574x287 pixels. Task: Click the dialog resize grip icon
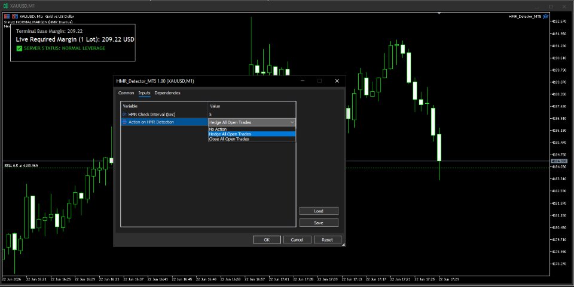coord(343,245)
